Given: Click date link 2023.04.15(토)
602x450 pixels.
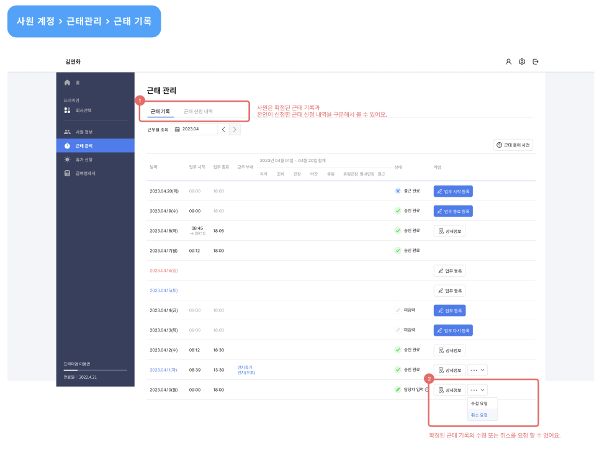Looking at the screenshot, I should coord(164,290).
